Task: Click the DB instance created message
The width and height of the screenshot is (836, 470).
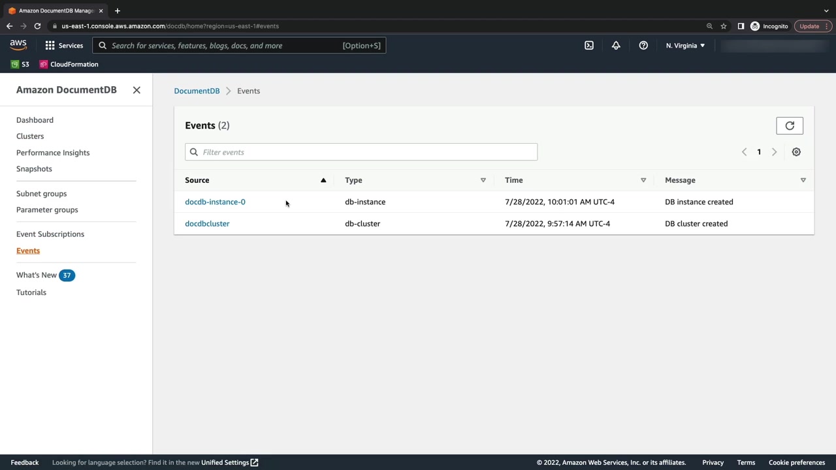Action: [699, 202]
